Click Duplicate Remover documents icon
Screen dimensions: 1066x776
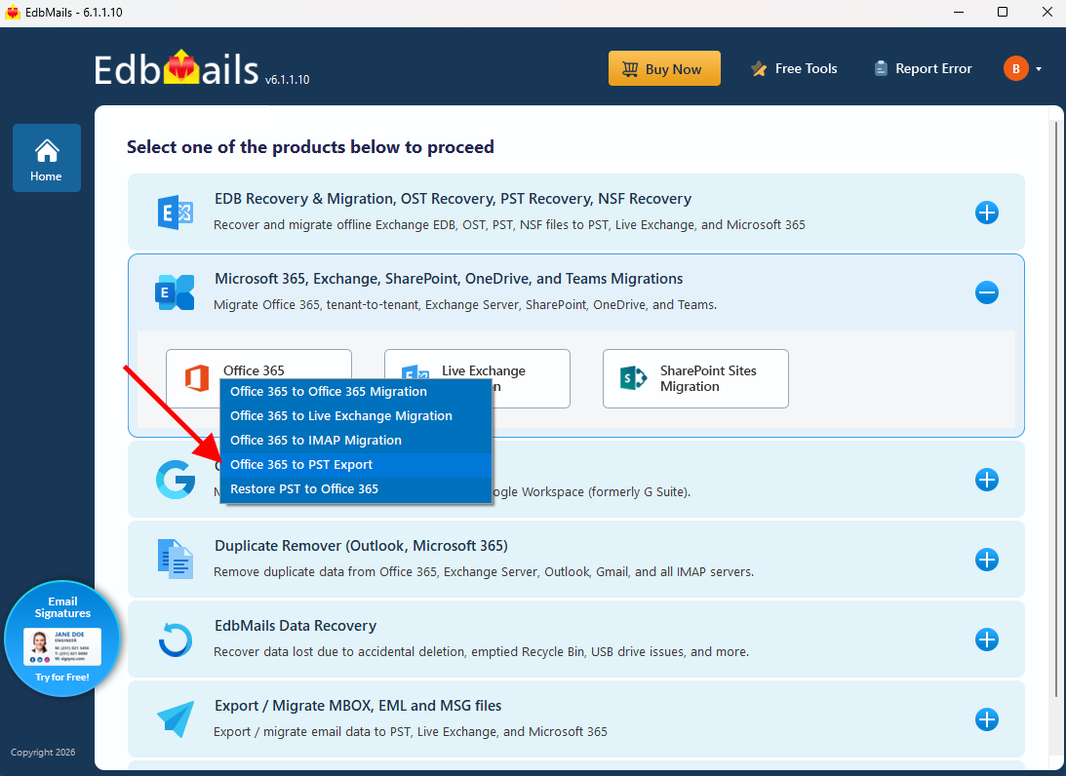(x=176, y=560)
